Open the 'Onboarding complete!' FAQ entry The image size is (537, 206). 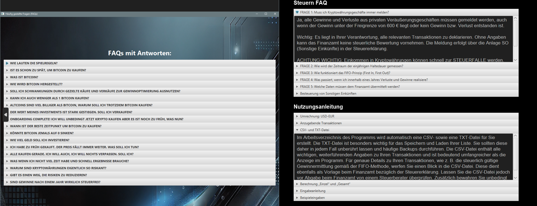[140, 119]
